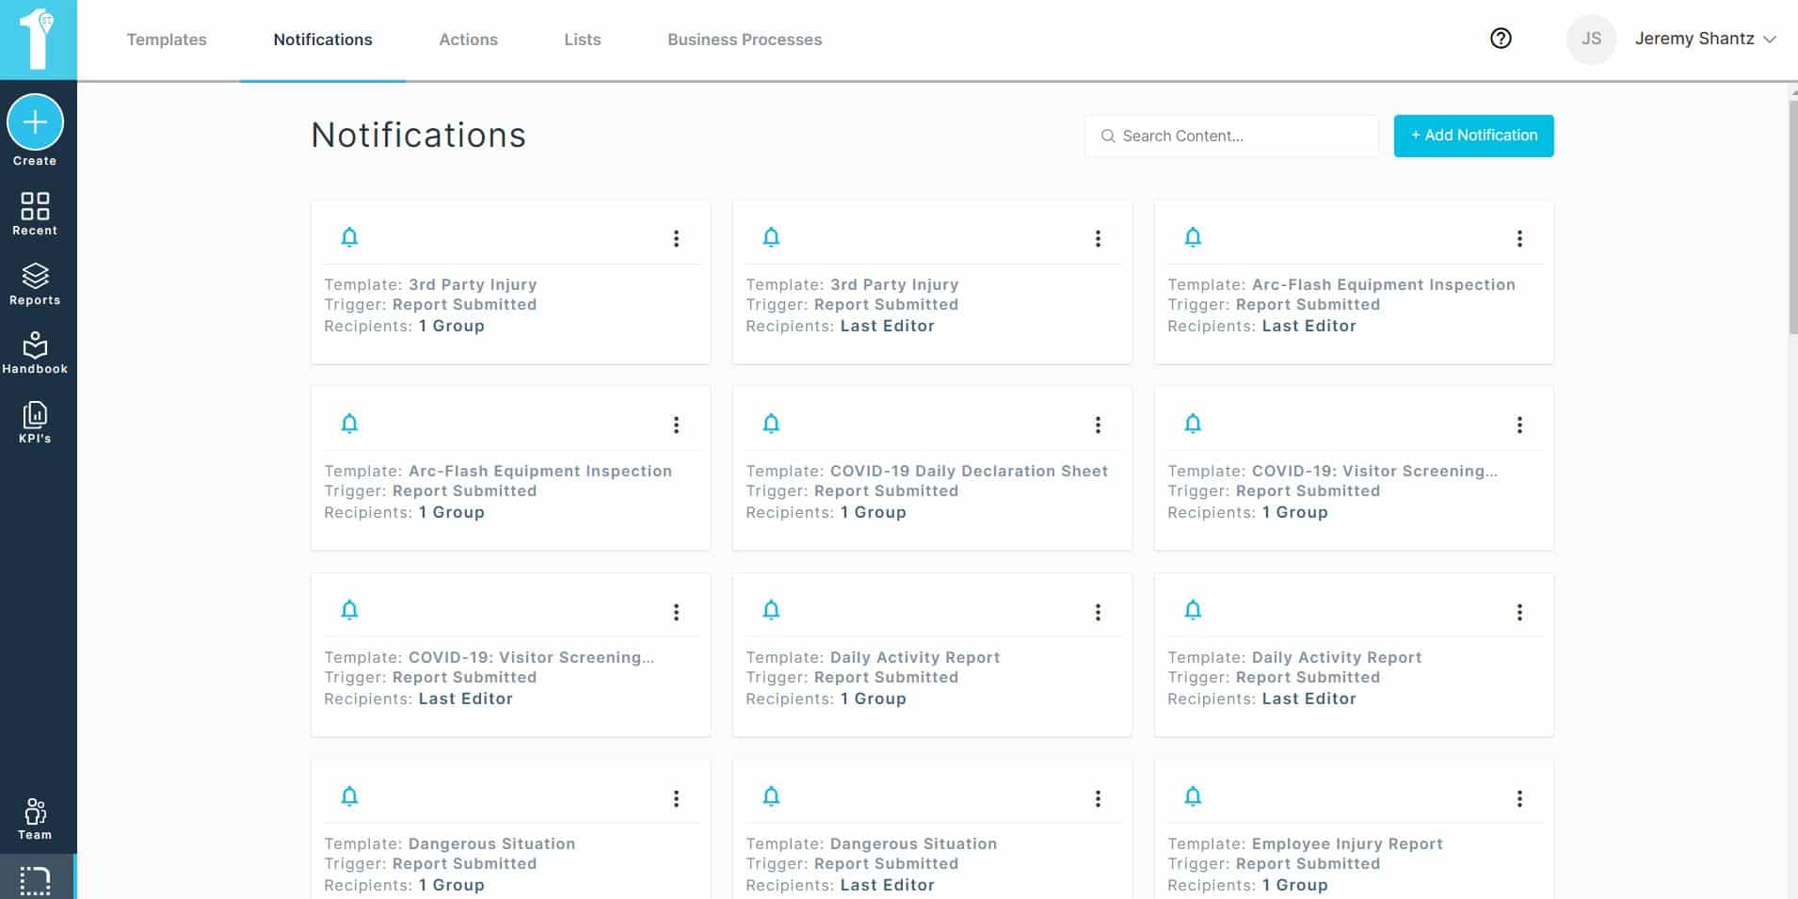
Task: Click bell icon on Dangerous Situation 1 Group card
Action: (349, 796)
